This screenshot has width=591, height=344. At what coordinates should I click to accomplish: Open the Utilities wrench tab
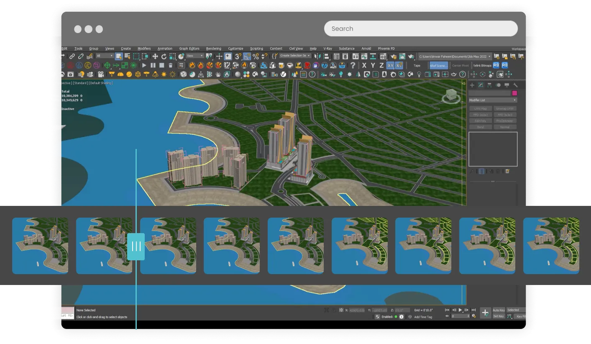(x=515, y=85)
